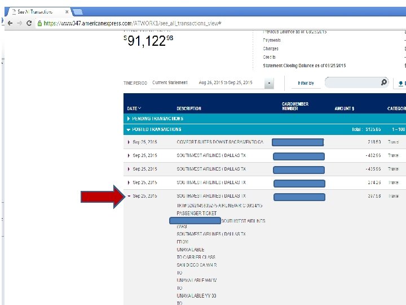Click the Total $125.65 posted value
Viewport: 406px width, 305px height.
tap(367, 129)
